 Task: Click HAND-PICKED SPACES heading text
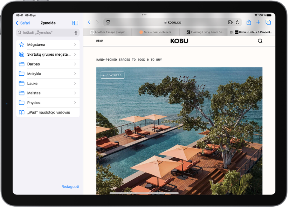point(129,60)
